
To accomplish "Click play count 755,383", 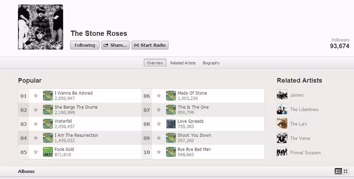I will [186, 127].
